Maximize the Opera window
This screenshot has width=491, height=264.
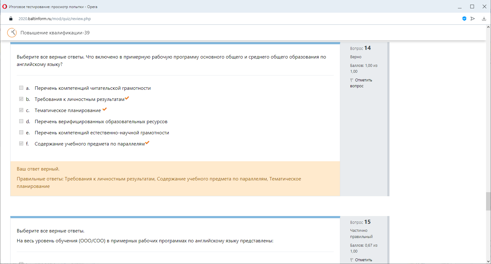[472, 6]
